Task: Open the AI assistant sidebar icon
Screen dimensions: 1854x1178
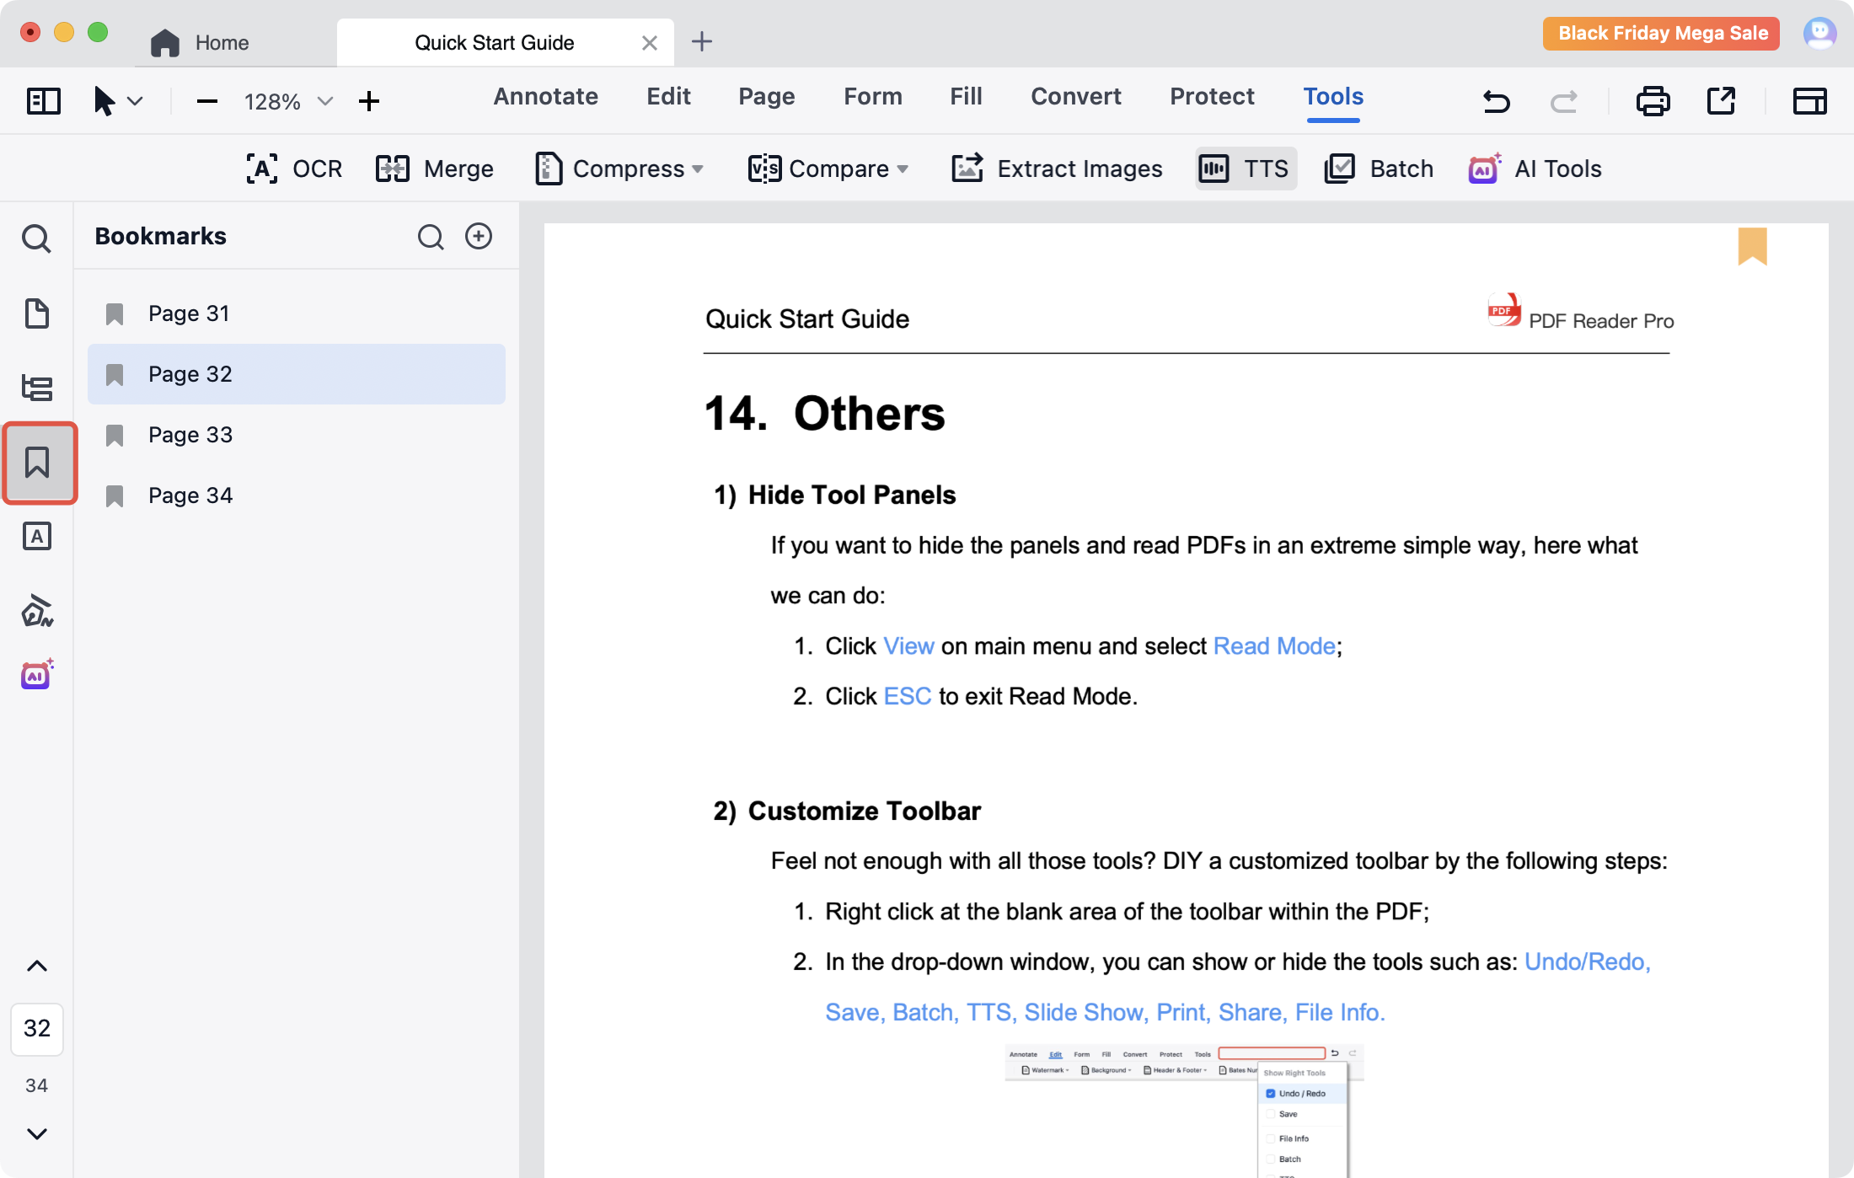Action: pyautogui.click(x=37, y=675)
